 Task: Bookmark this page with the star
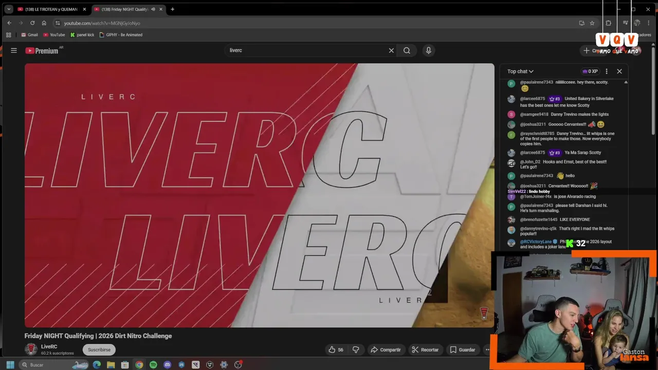592,23
